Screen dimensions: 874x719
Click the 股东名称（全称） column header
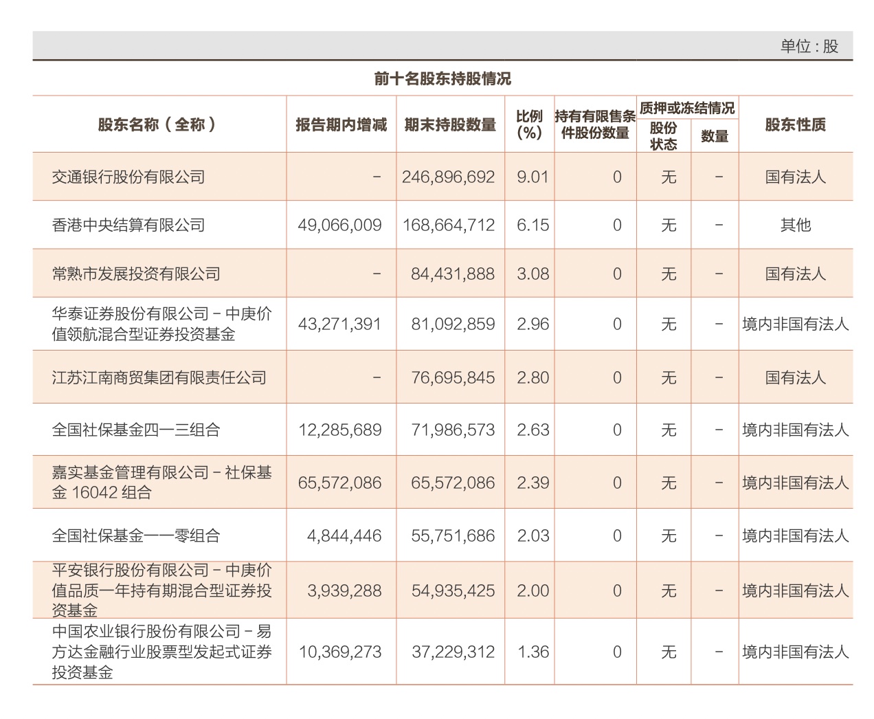pyautogui.click(x=159, y=124)
